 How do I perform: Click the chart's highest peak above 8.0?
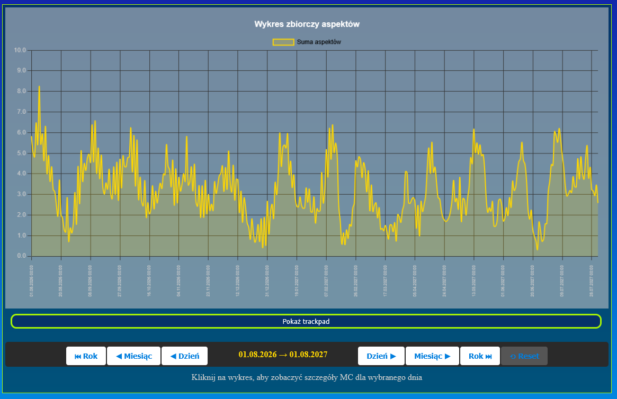pyautogui.click(x=39, y=86)
